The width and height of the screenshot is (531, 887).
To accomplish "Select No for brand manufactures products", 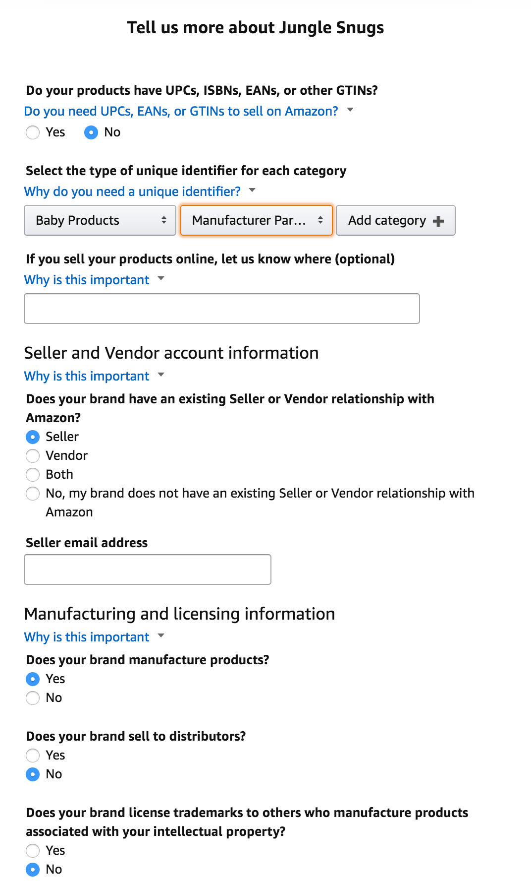I will coord(33,698).
